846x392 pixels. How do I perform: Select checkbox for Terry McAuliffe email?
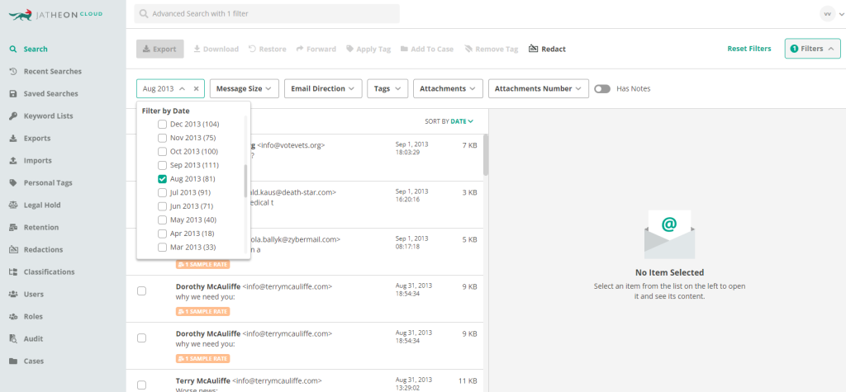tap(141, 385)
